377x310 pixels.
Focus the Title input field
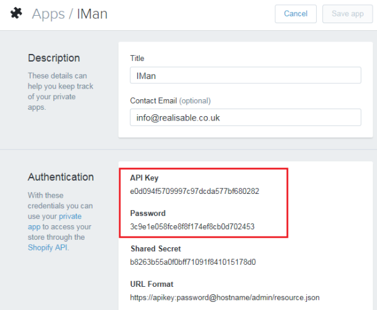click(x=245, y=75)
